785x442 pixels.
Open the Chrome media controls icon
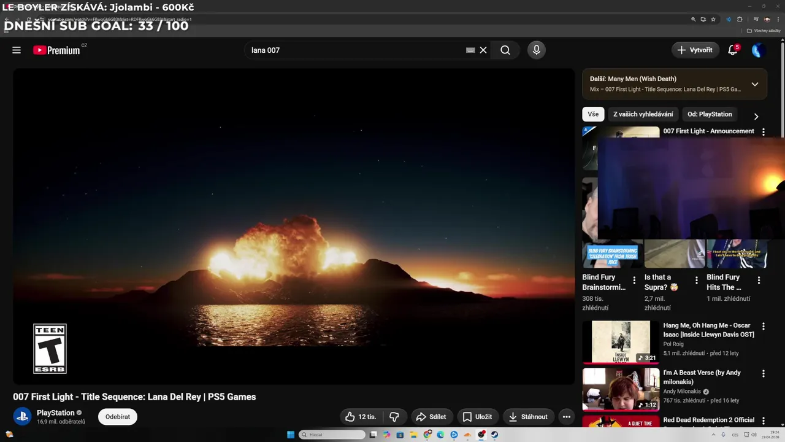(756, 19)
